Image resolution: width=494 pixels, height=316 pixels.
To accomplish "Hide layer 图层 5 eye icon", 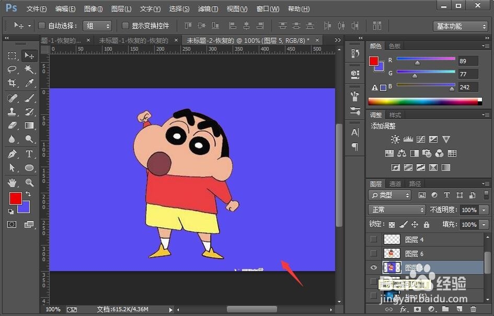I will point(374,267).
